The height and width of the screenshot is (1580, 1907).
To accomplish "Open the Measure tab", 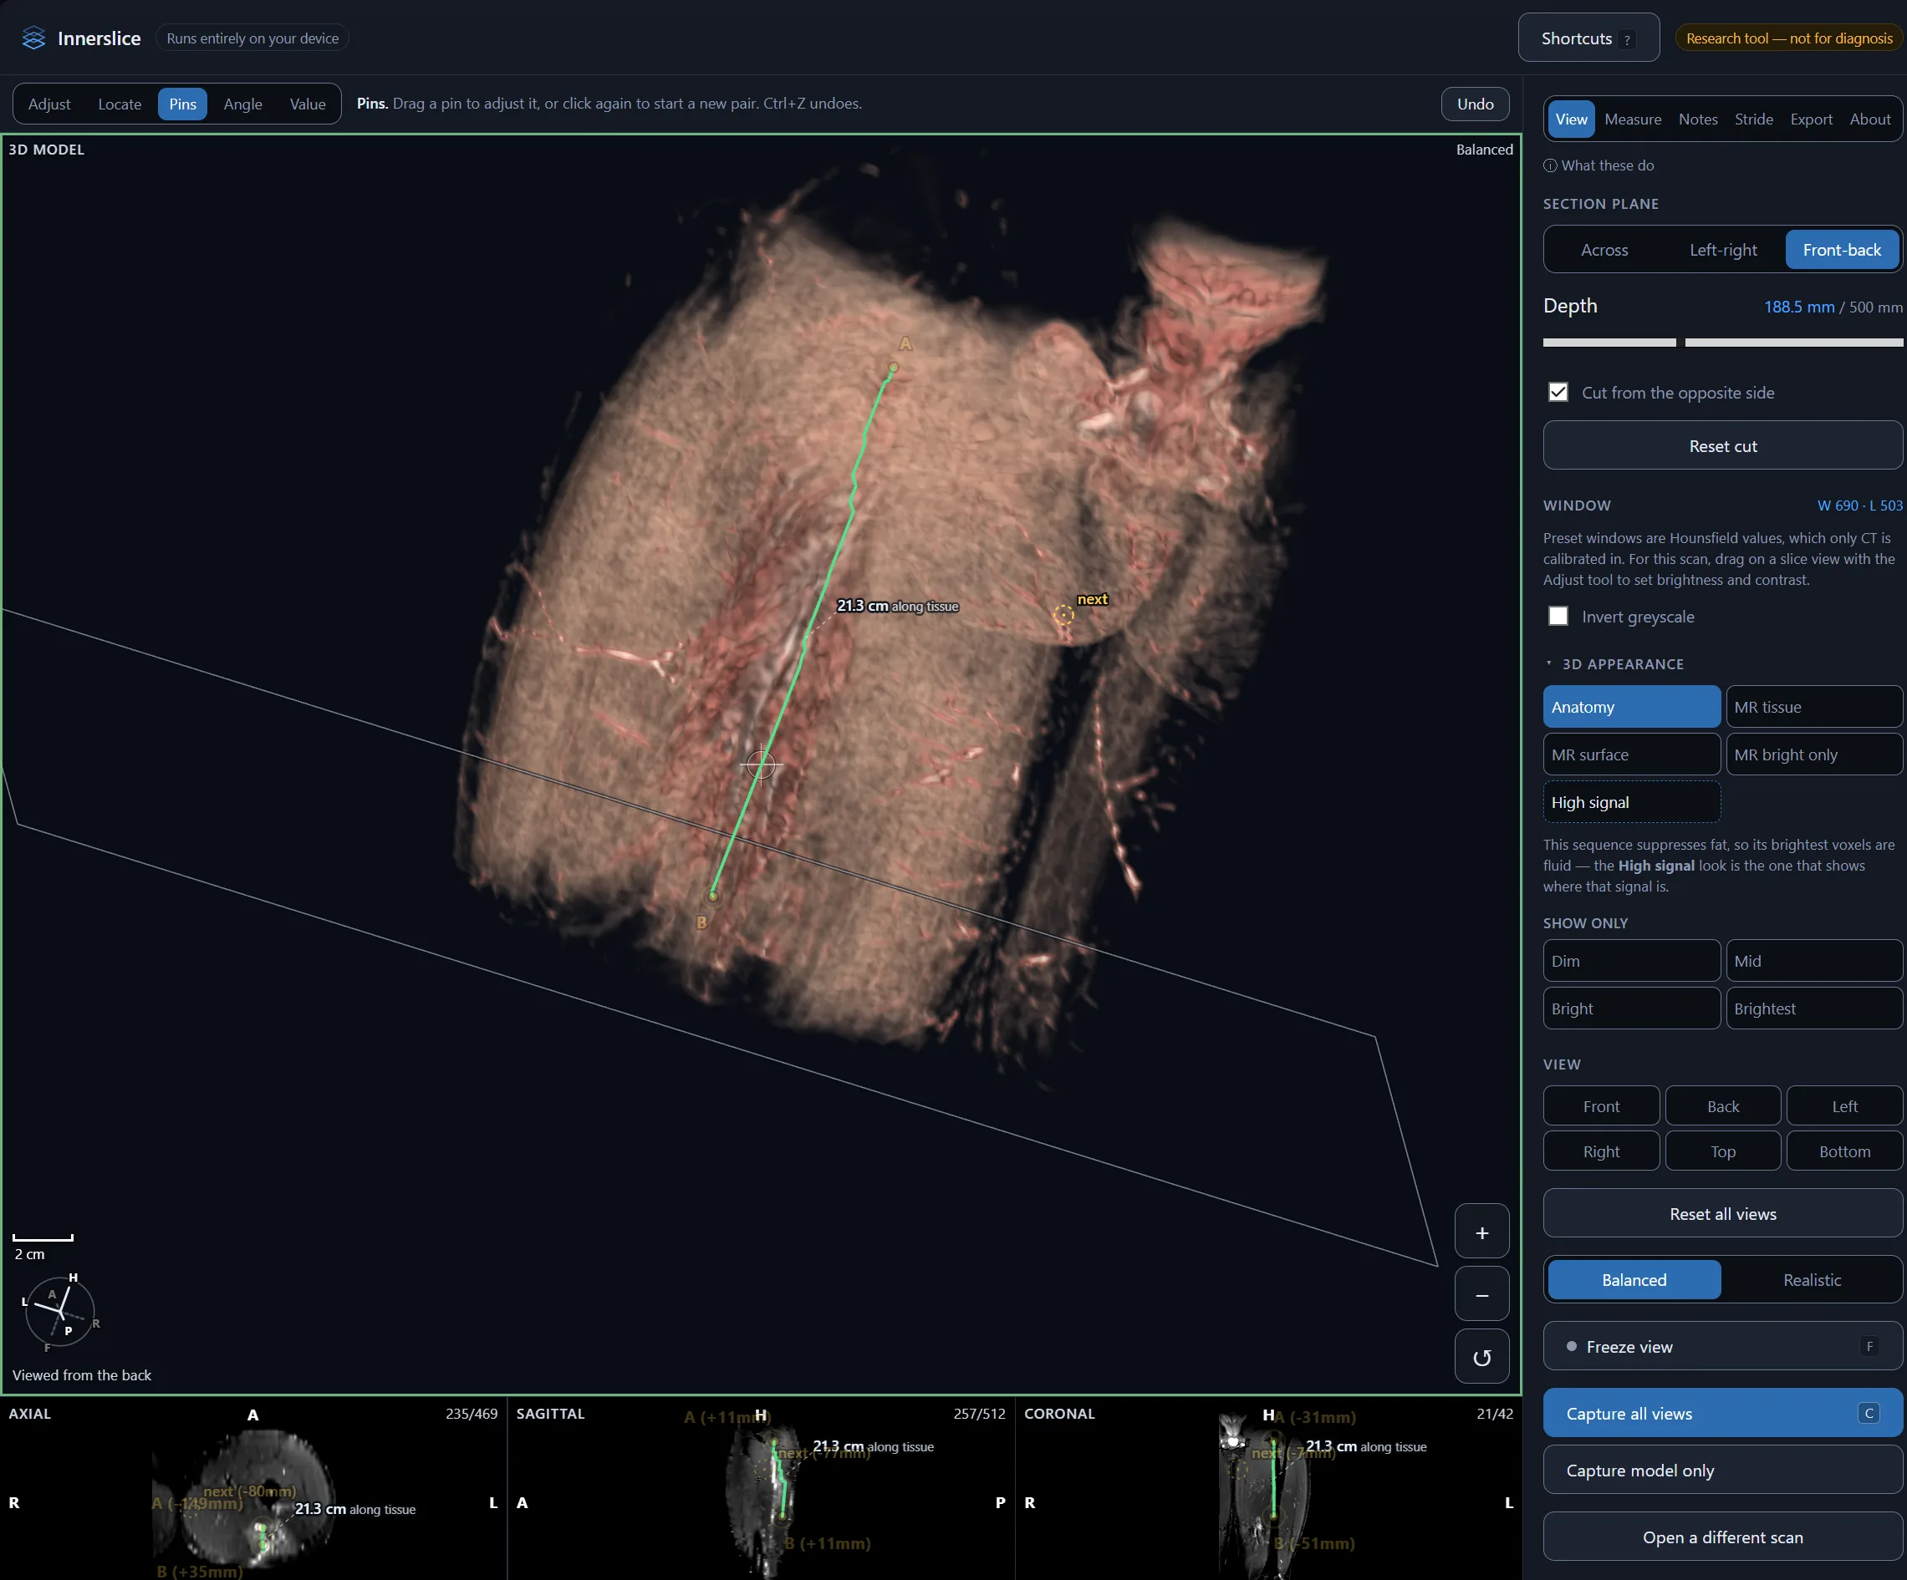I will (1633, 119).
